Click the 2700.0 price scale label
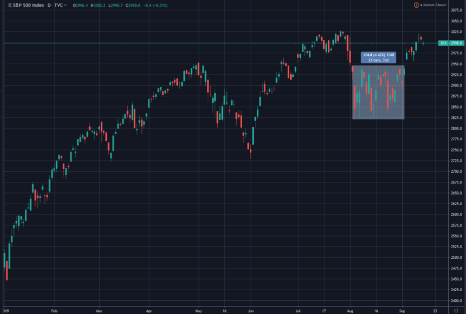 click(456, 171)
